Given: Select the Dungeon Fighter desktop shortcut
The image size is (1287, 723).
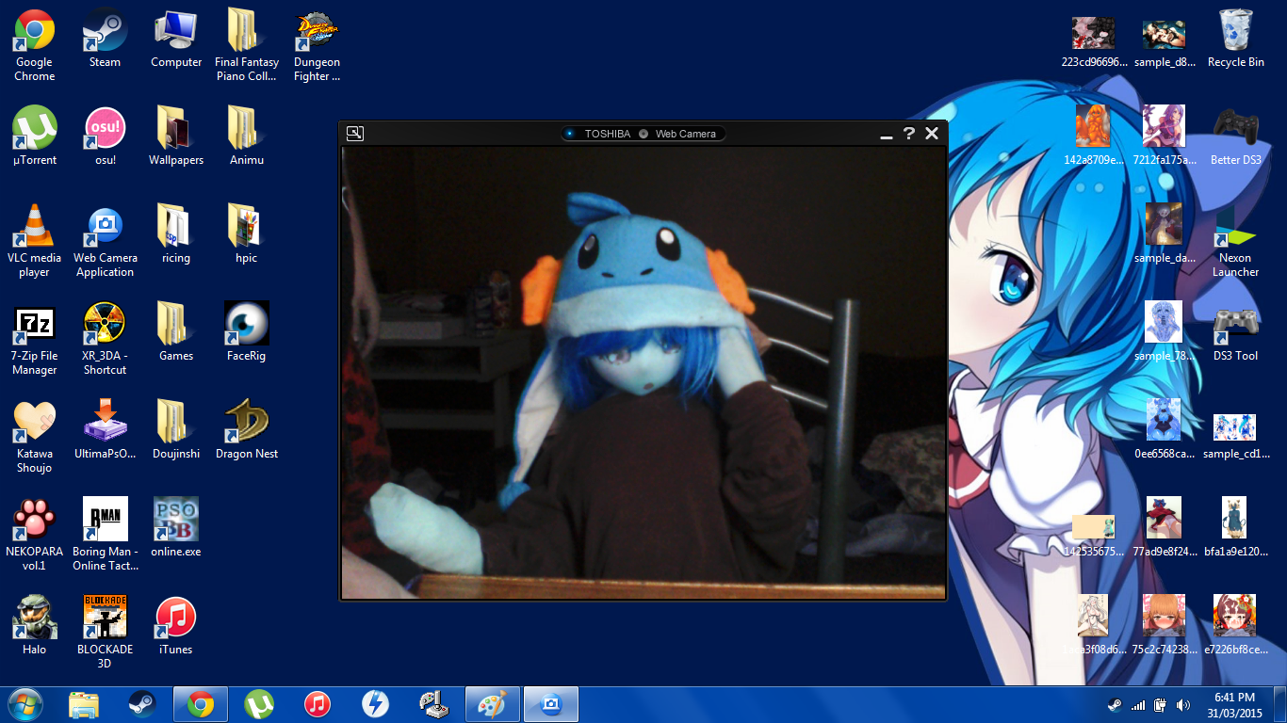Looking at the screenshot, I should point(318,46).
